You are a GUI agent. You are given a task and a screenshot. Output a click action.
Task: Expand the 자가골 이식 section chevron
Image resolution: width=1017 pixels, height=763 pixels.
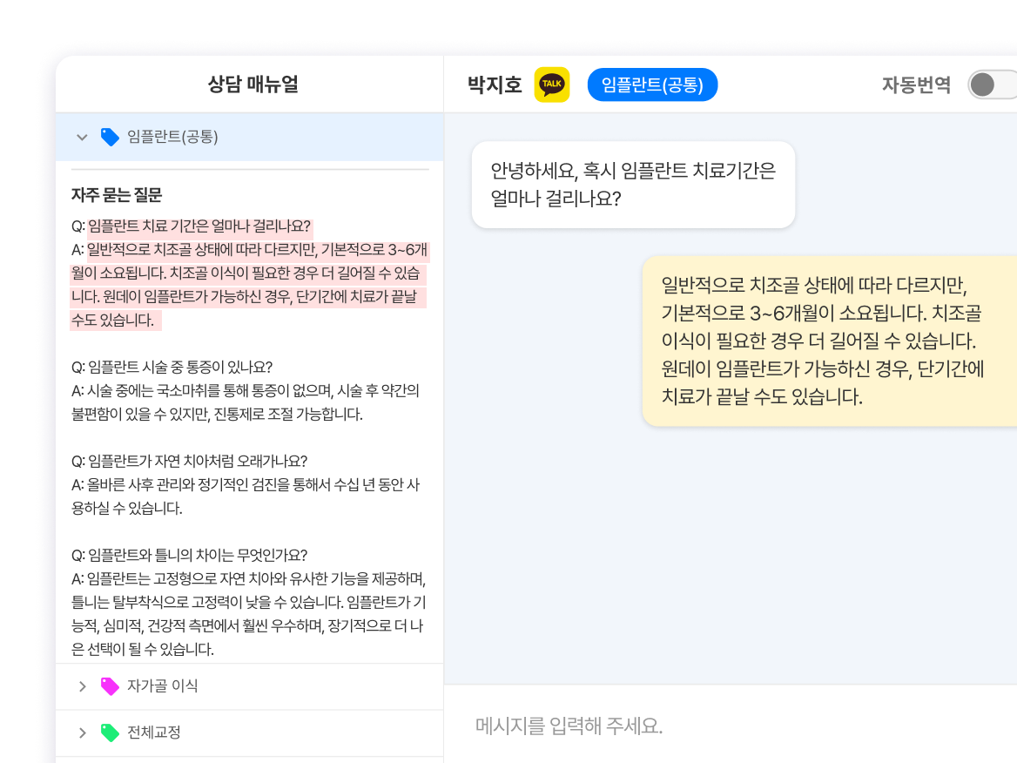point(83,686)
